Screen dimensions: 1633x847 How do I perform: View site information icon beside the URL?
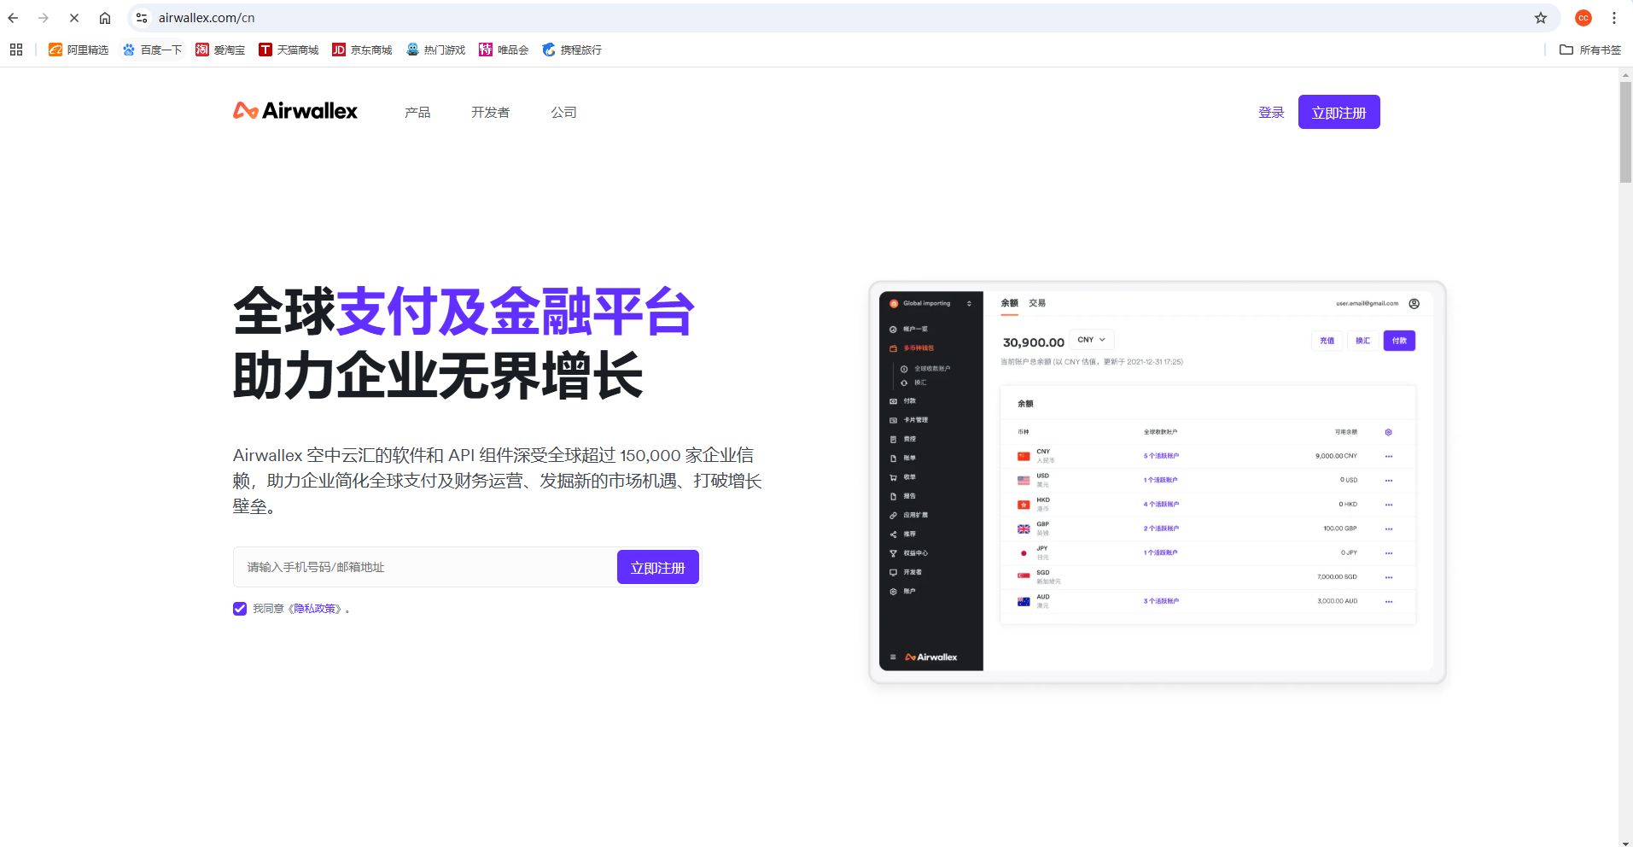142,17
